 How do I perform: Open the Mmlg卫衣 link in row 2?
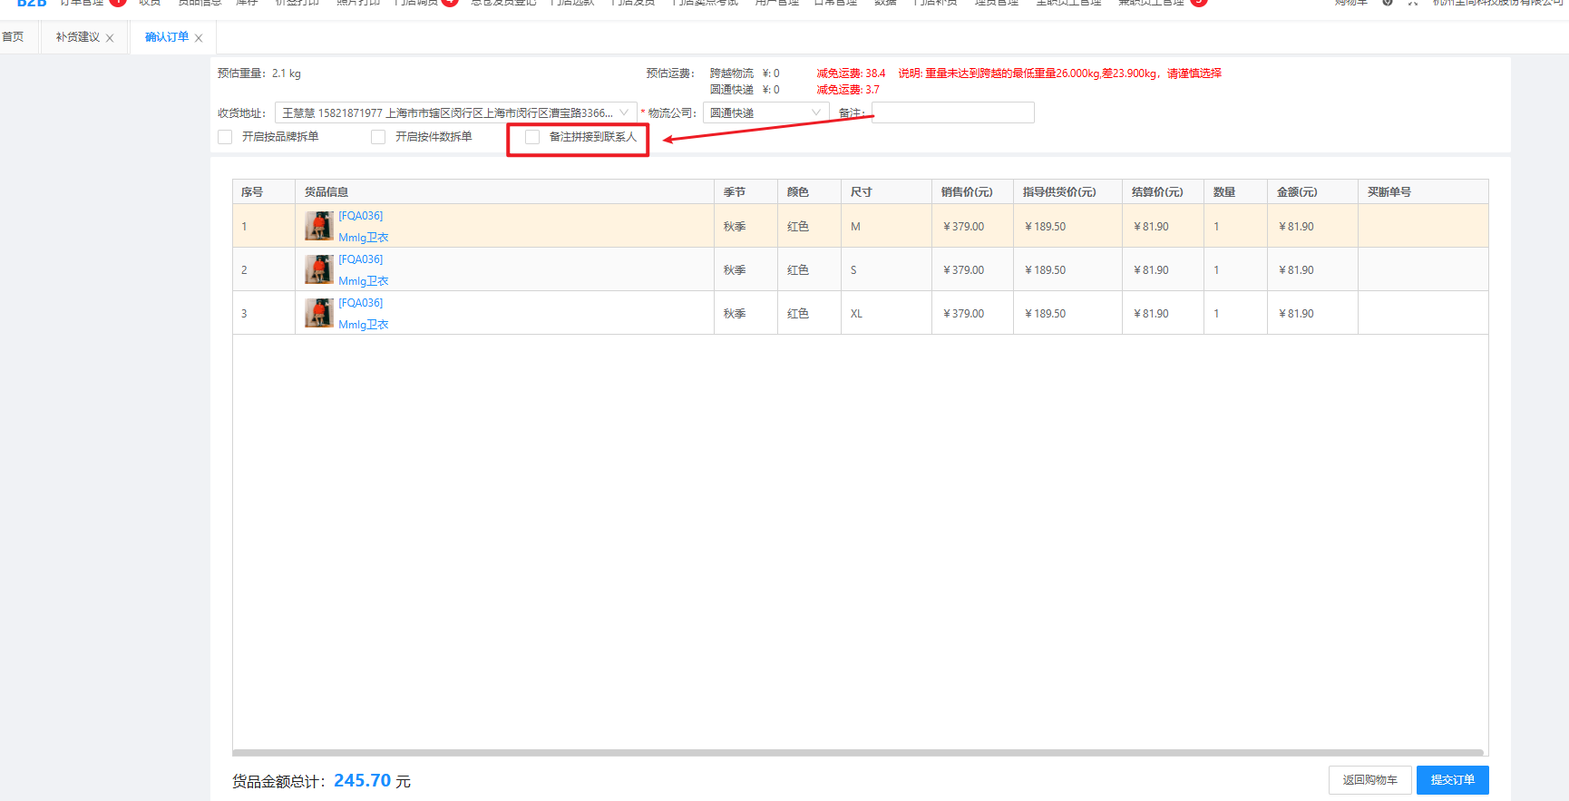pos(363,281)
